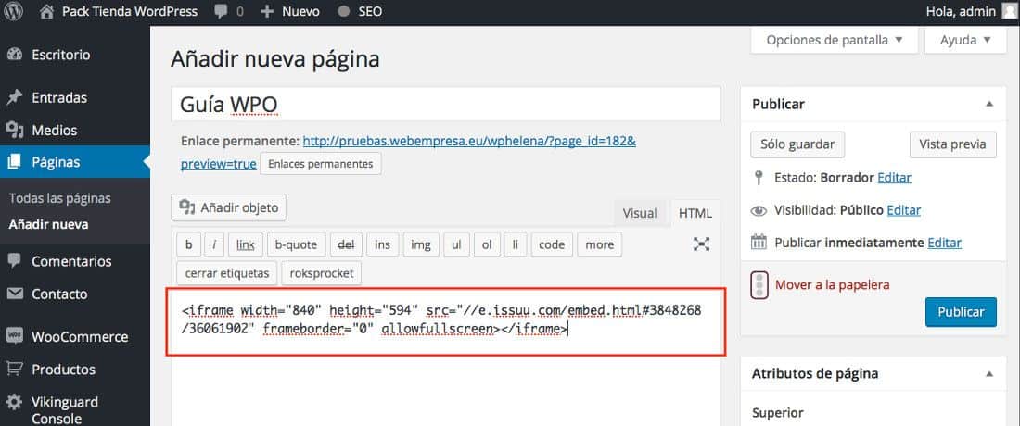Open Todas las páginas submenu item
The image size is (1020, 426).
pos(60,199)
